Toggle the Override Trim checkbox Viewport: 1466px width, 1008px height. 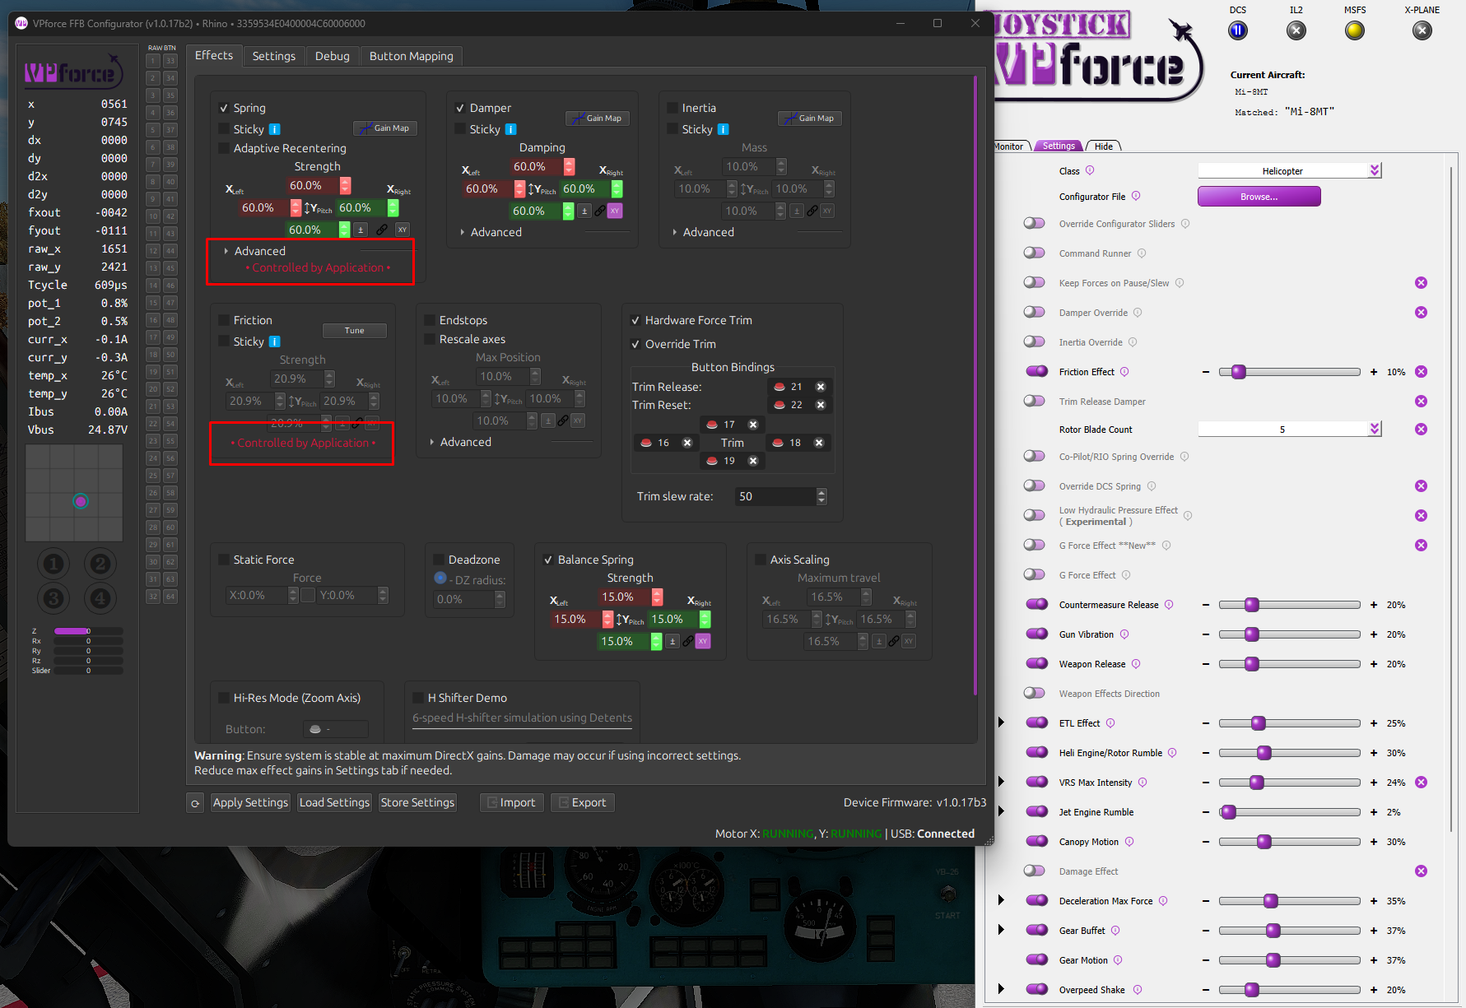pyautogui.click(x=635, y=344)
